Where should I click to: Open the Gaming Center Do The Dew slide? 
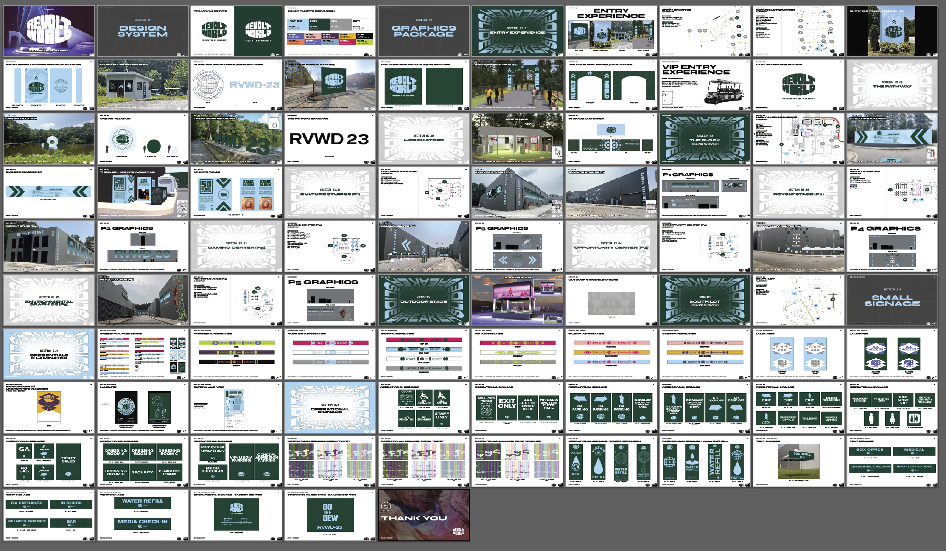[330, 515]
